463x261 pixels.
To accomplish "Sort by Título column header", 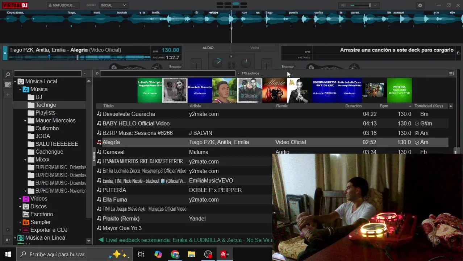I will click(x=108, y=106).
